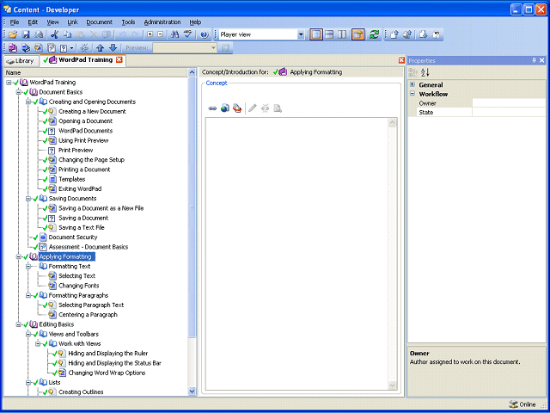Click the Collapse (minus) toolbar icon

pos(161,34)
